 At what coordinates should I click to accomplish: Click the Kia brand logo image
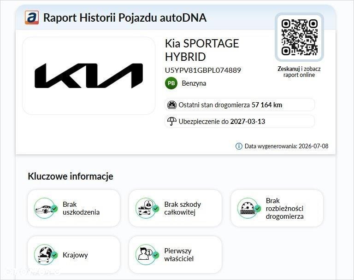pyautogui.click(x=88, y=76)
